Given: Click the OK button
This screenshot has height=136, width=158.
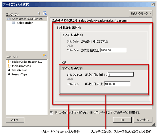Looking at the screenshot, I should 122,120.
